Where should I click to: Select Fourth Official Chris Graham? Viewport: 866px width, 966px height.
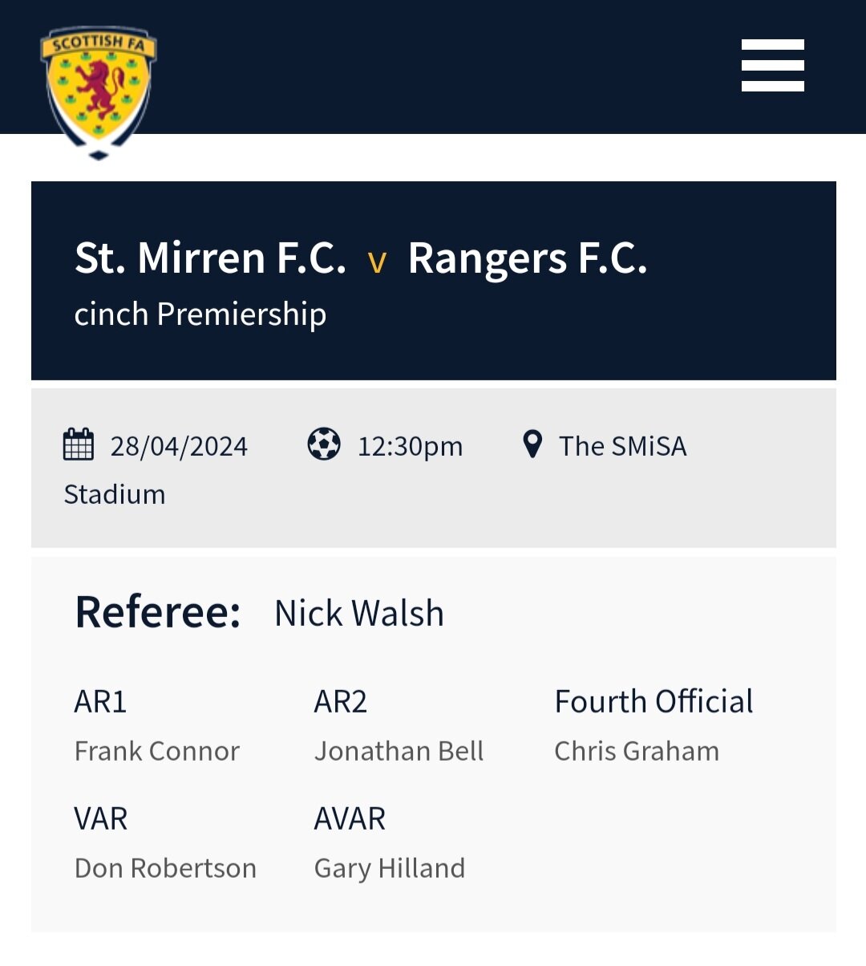637,751
